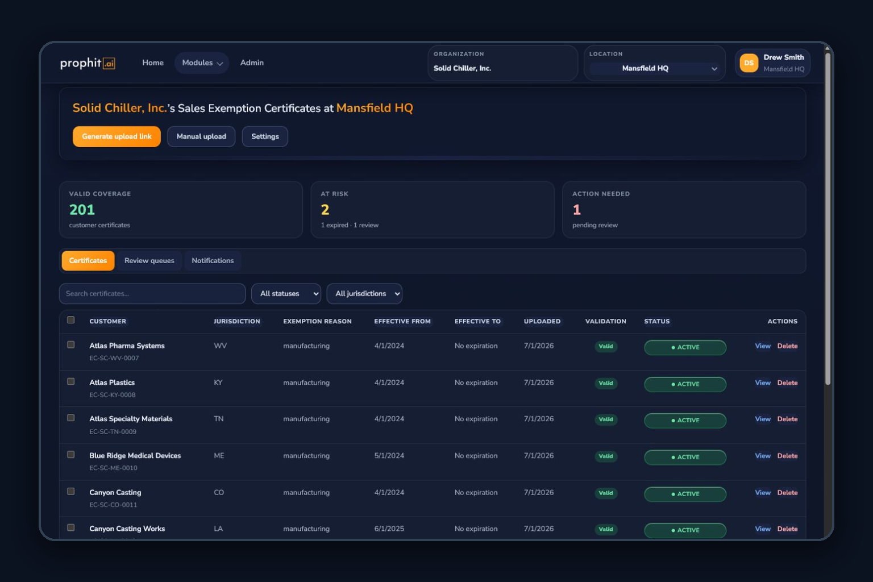Open the Mansfield HQ location dropdown
Image resolution: width=873 pixels, height=582 pixels.
click(654, 69)
